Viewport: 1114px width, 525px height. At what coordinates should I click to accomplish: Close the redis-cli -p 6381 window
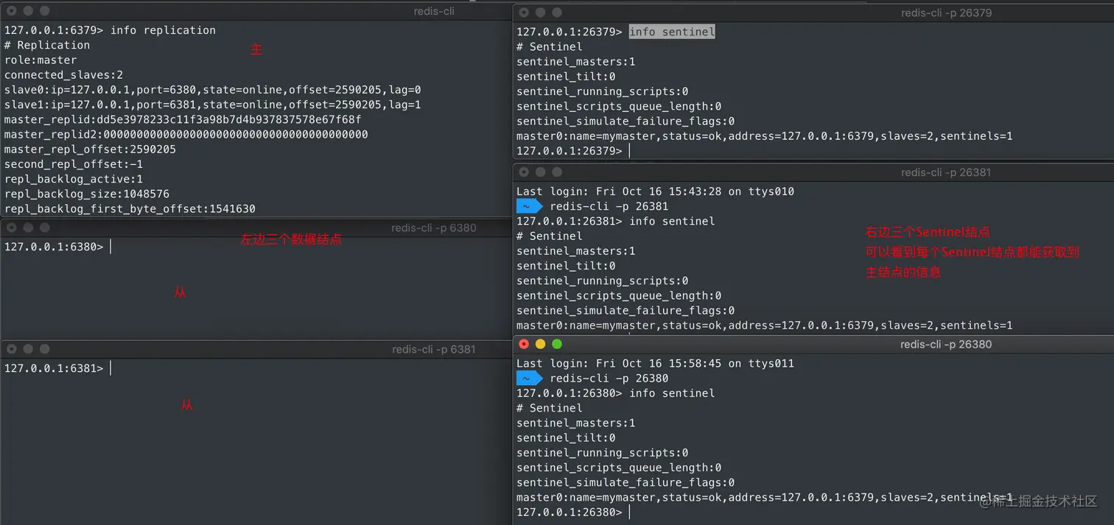[x=11, y=349]
